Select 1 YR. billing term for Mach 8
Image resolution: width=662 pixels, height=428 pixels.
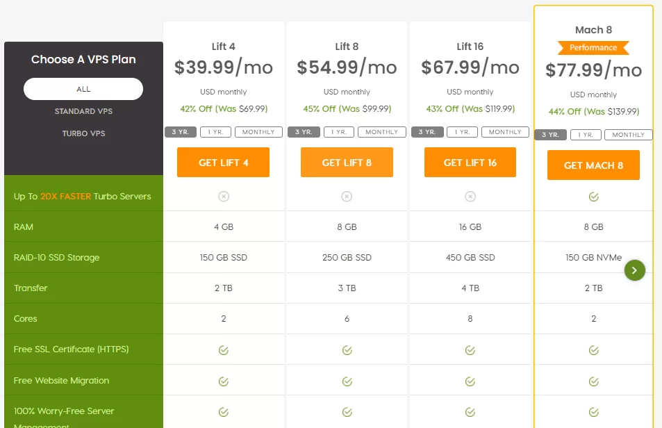[586, 135]
